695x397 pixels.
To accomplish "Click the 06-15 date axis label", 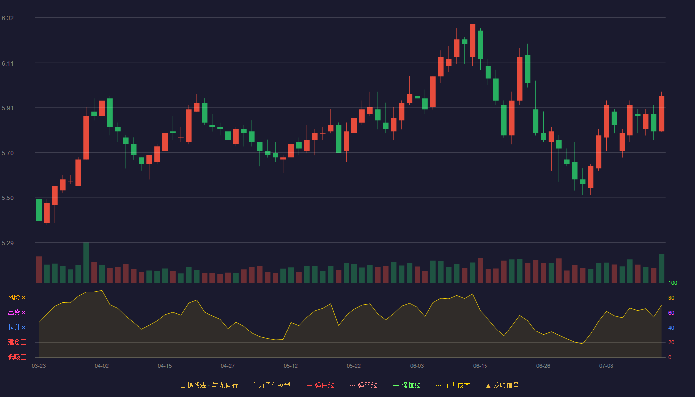I will click(480, 366).
